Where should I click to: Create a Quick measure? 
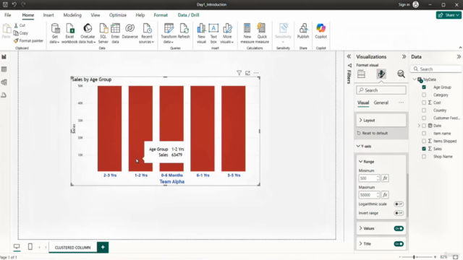click(x=262, y=33)
